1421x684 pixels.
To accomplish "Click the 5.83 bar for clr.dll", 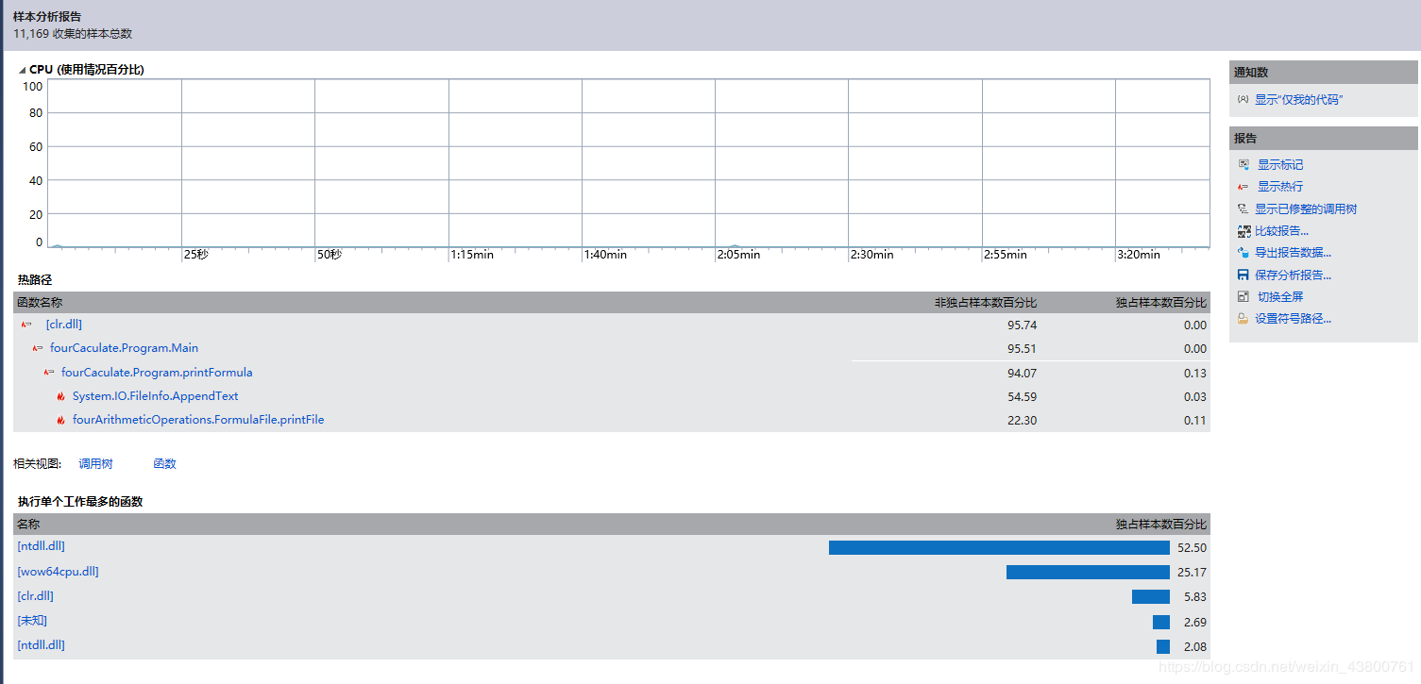I will (1151, 596).
